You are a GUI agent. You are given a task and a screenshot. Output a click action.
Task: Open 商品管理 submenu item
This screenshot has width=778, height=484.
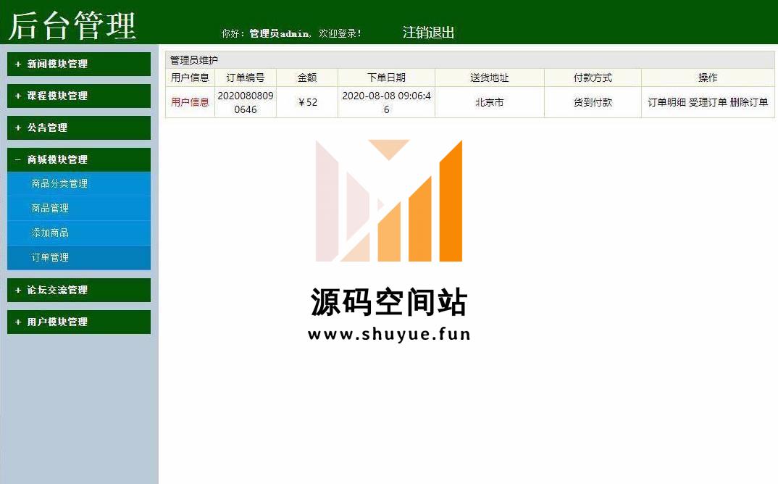click(79, 209)
